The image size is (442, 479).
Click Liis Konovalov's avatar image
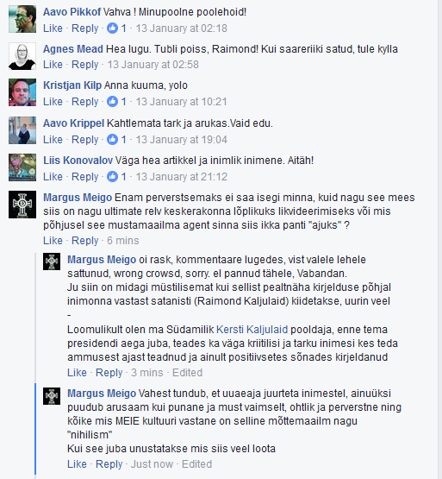click(x=22, y=167)
